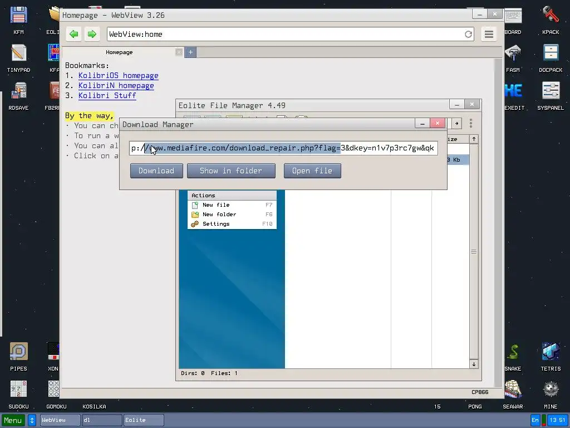Click Eolite's right arrow toolbar button
The image size is (570, 428).
[x=456, y=123]
